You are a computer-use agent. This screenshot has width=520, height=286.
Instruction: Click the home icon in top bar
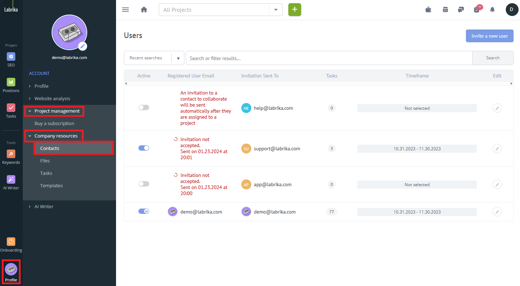coord(144,10)
